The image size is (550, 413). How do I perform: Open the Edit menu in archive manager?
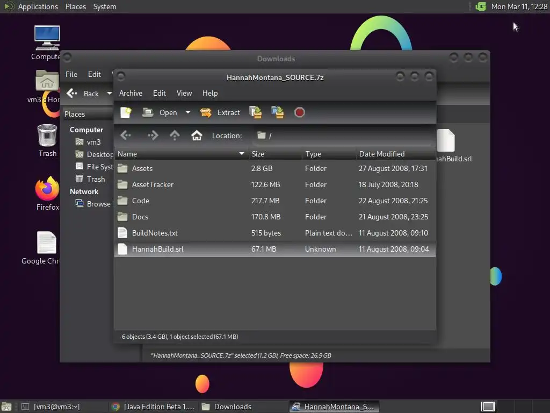coord(159,93)
